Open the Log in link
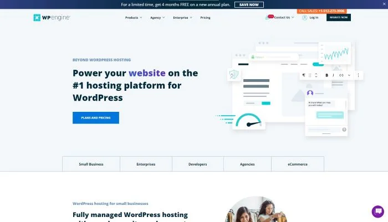The width and height of the screenshot is (388, 222). coord(314,18)
